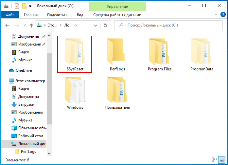Screen dimensions: 228x165
Task: Click the New Folder quick access icon
Action: [24, 6]
